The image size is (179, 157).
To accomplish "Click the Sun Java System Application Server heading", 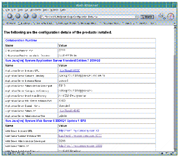I will point(53,61).
